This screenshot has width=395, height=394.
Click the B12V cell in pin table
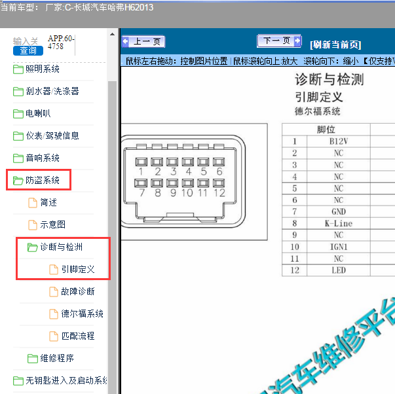point(339,141)
